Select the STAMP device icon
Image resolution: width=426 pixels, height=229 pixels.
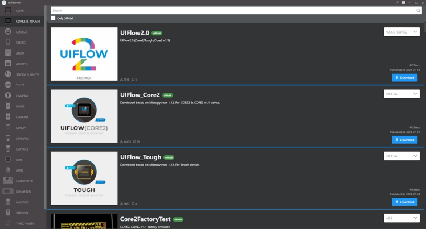(x=8, y=127)
